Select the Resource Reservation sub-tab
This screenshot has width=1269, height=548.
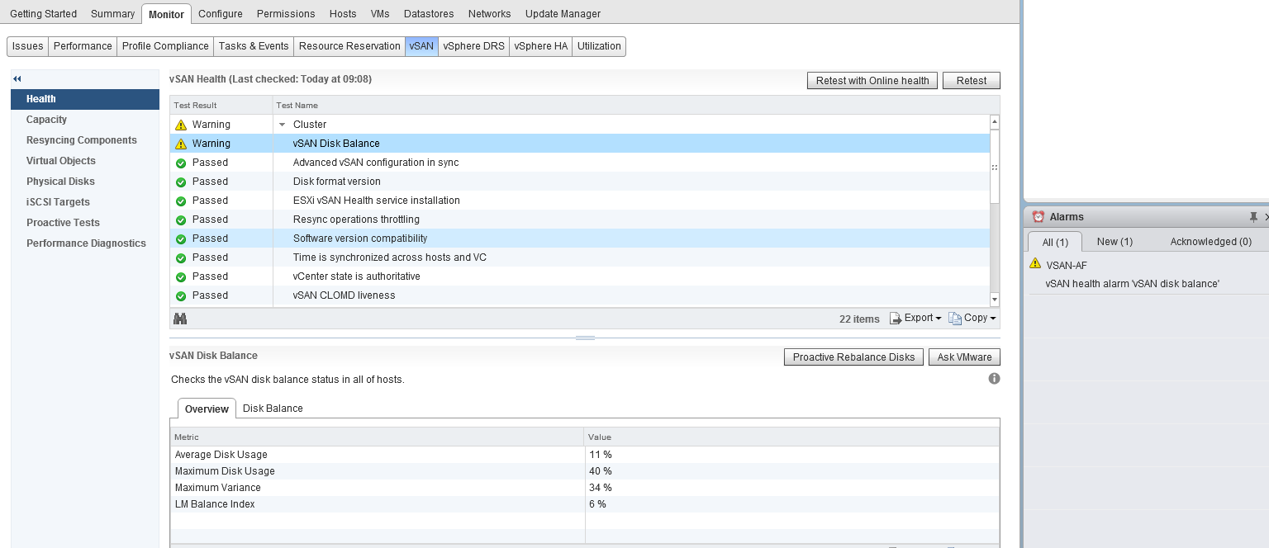pos(349,46)
